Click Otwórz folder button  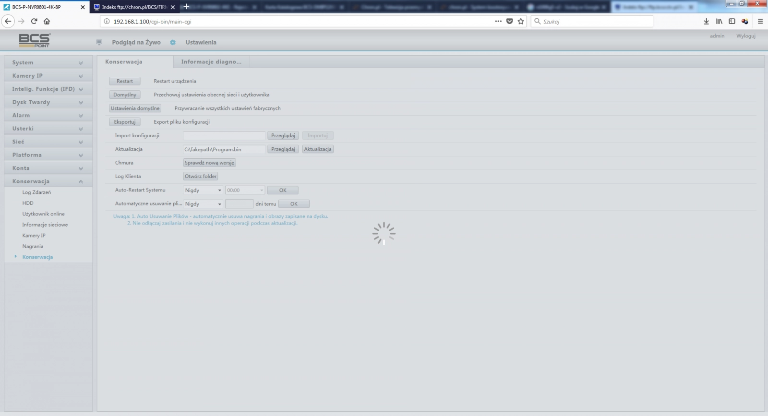point(201,176)
